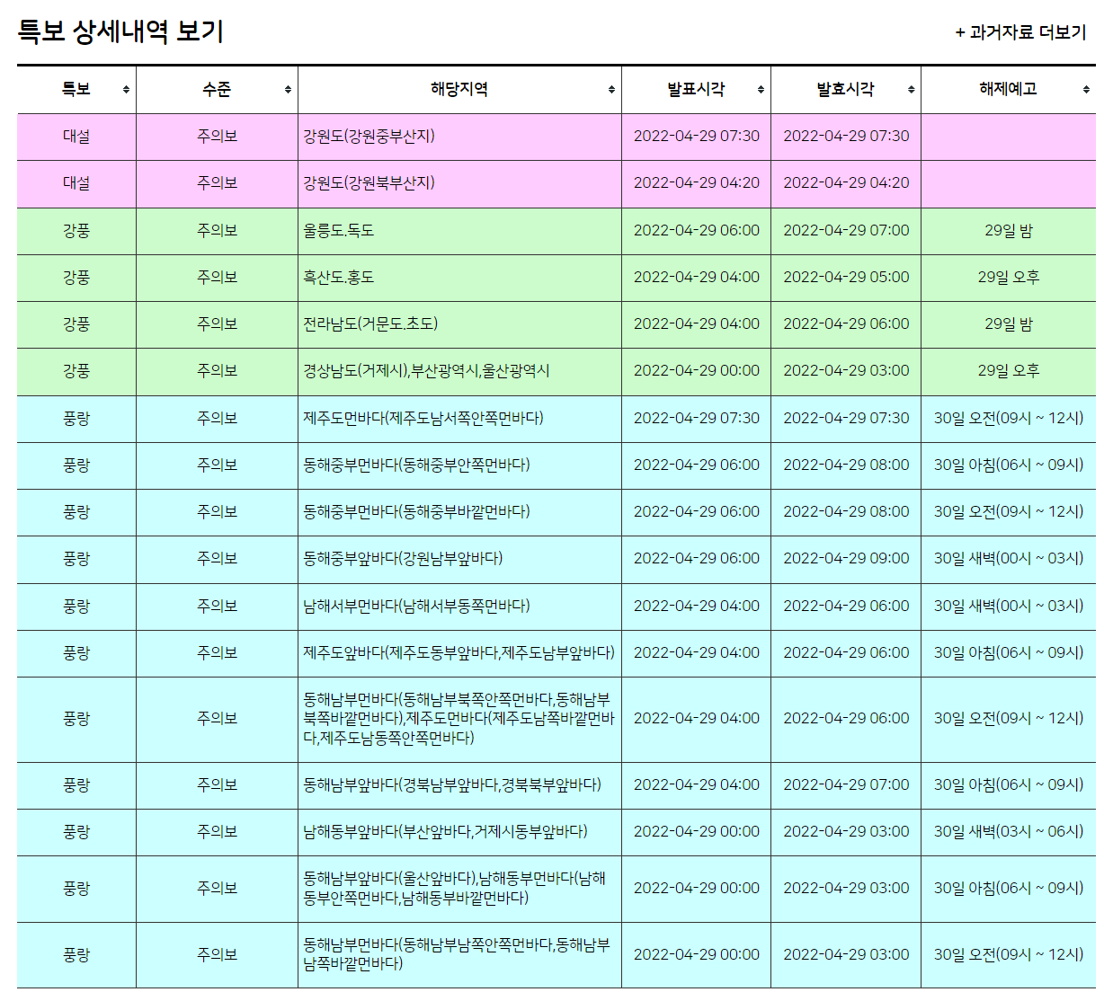Select the 동해남부먼바다(동해남부남쪽안쪽먼바다) region cell
Screen dimensions: 1104x992
tap(459, 955)
